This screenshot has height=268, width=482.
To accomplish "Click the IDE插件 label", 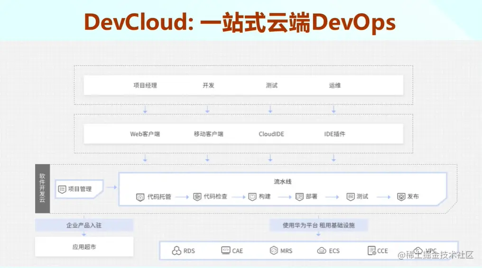I will tap(335, 134).
